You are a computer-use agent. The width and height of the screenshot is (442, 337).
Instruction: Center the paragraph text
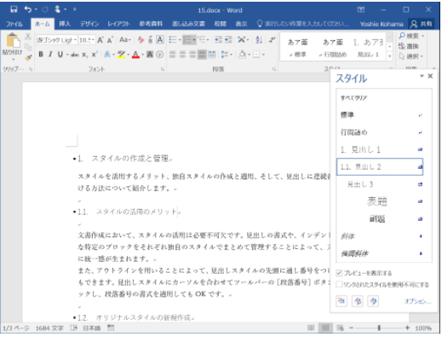coord(182,55)
